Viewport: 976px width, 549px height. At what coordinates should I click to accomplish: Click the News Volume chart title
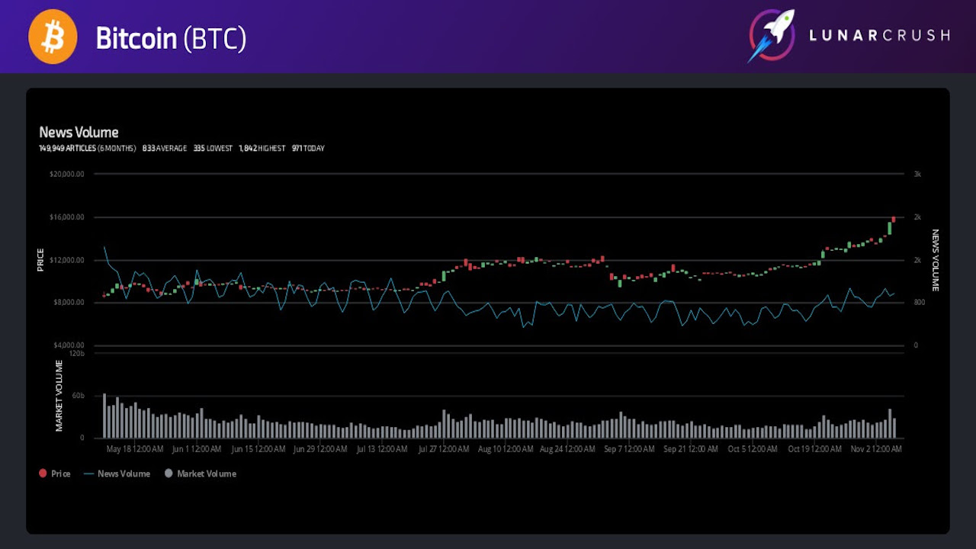point(79,133)
